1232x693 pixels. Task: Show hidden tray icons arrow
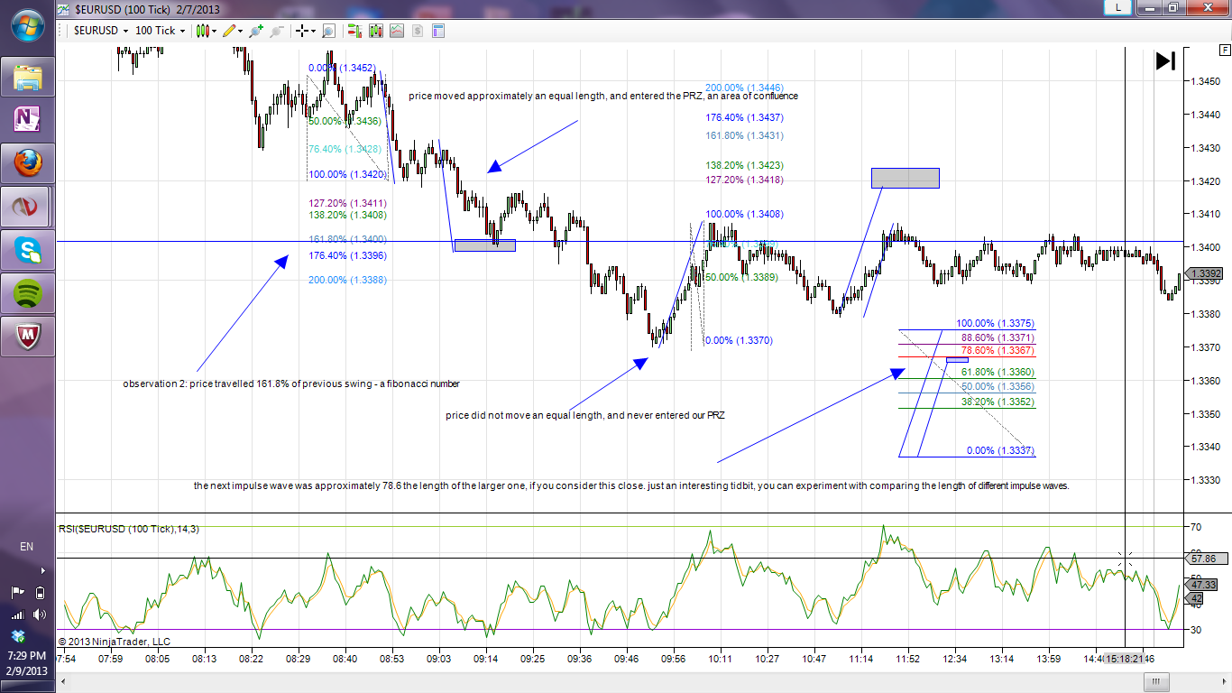point(41,570)
